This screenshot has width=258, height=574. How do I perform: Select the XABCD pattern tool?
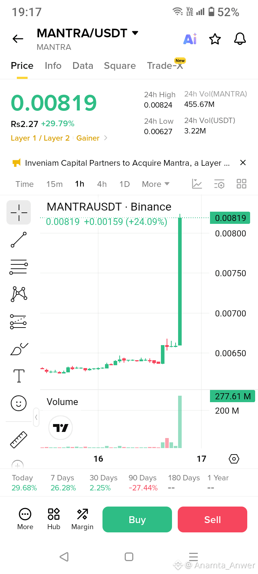click(x=19, y=294)
